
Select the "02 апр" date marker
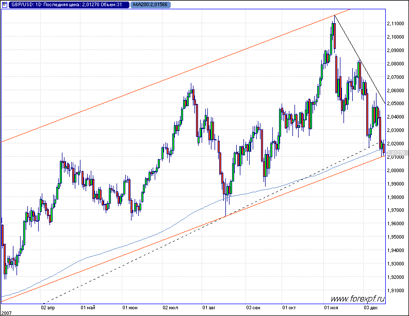[x=47, y=308]
